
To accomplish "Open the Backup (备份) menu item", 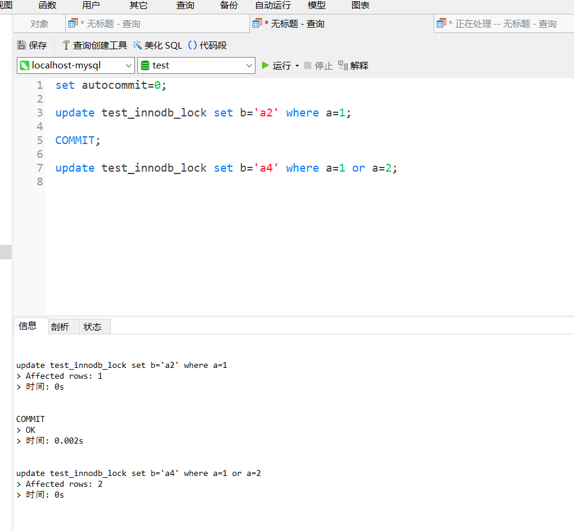I will click(229, 5).
